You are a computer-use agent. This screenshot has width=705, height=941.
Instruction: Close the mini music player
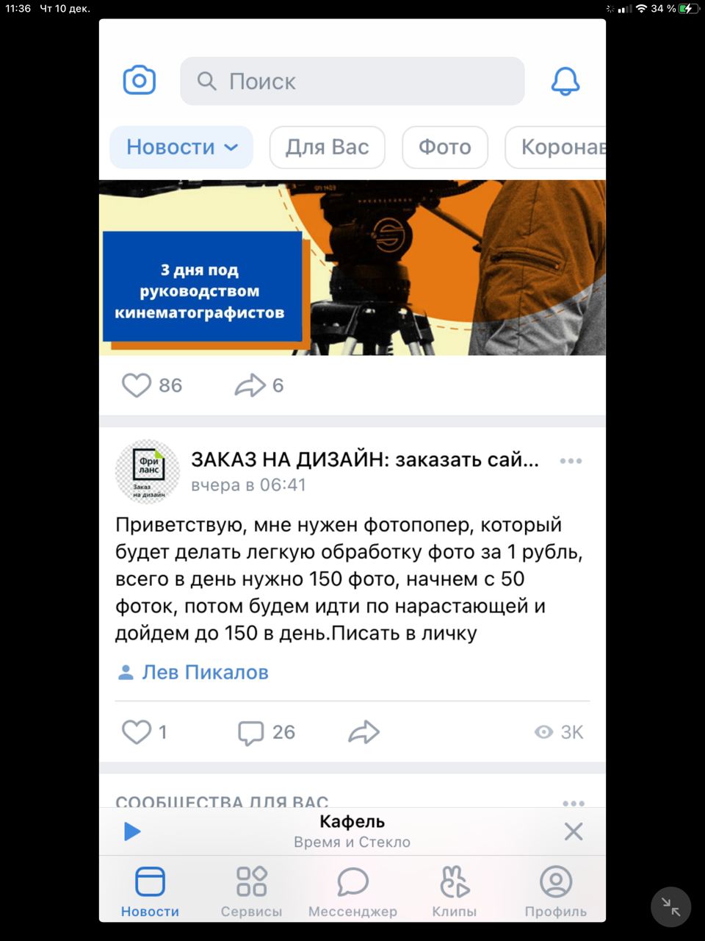click(x=574, y=831)
